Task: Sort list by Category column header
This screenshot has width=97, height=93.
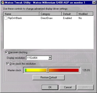Action: point(50,14)
